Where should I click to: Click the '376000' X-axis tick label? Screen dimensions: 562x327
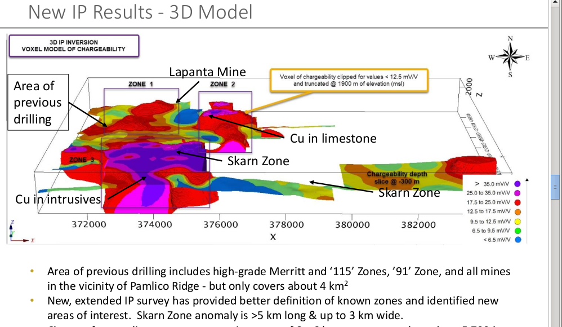click(220, 225)
